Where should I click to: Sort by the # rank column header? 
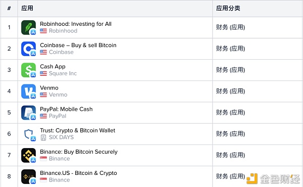point(9,8)
